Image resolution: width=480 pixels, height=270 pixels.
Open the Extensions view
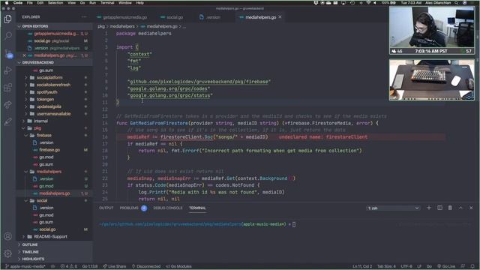coord(8,88)
